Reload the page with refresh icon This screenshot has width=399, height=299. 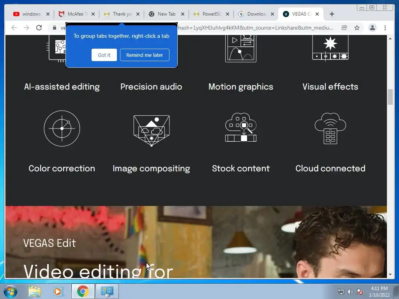(39, 28)
